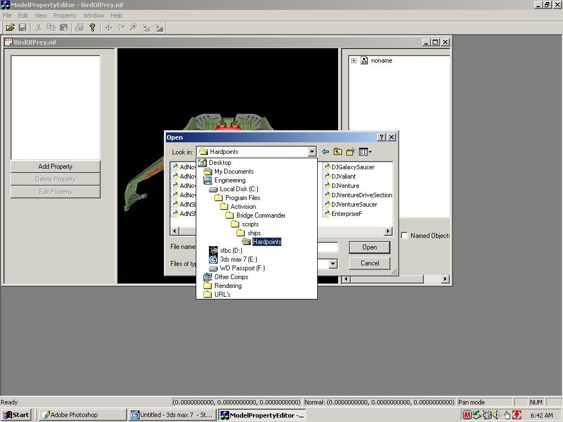Select My Documents in the Look in list
The height and width of the screenshot is (422, 563).
point(234,171)
